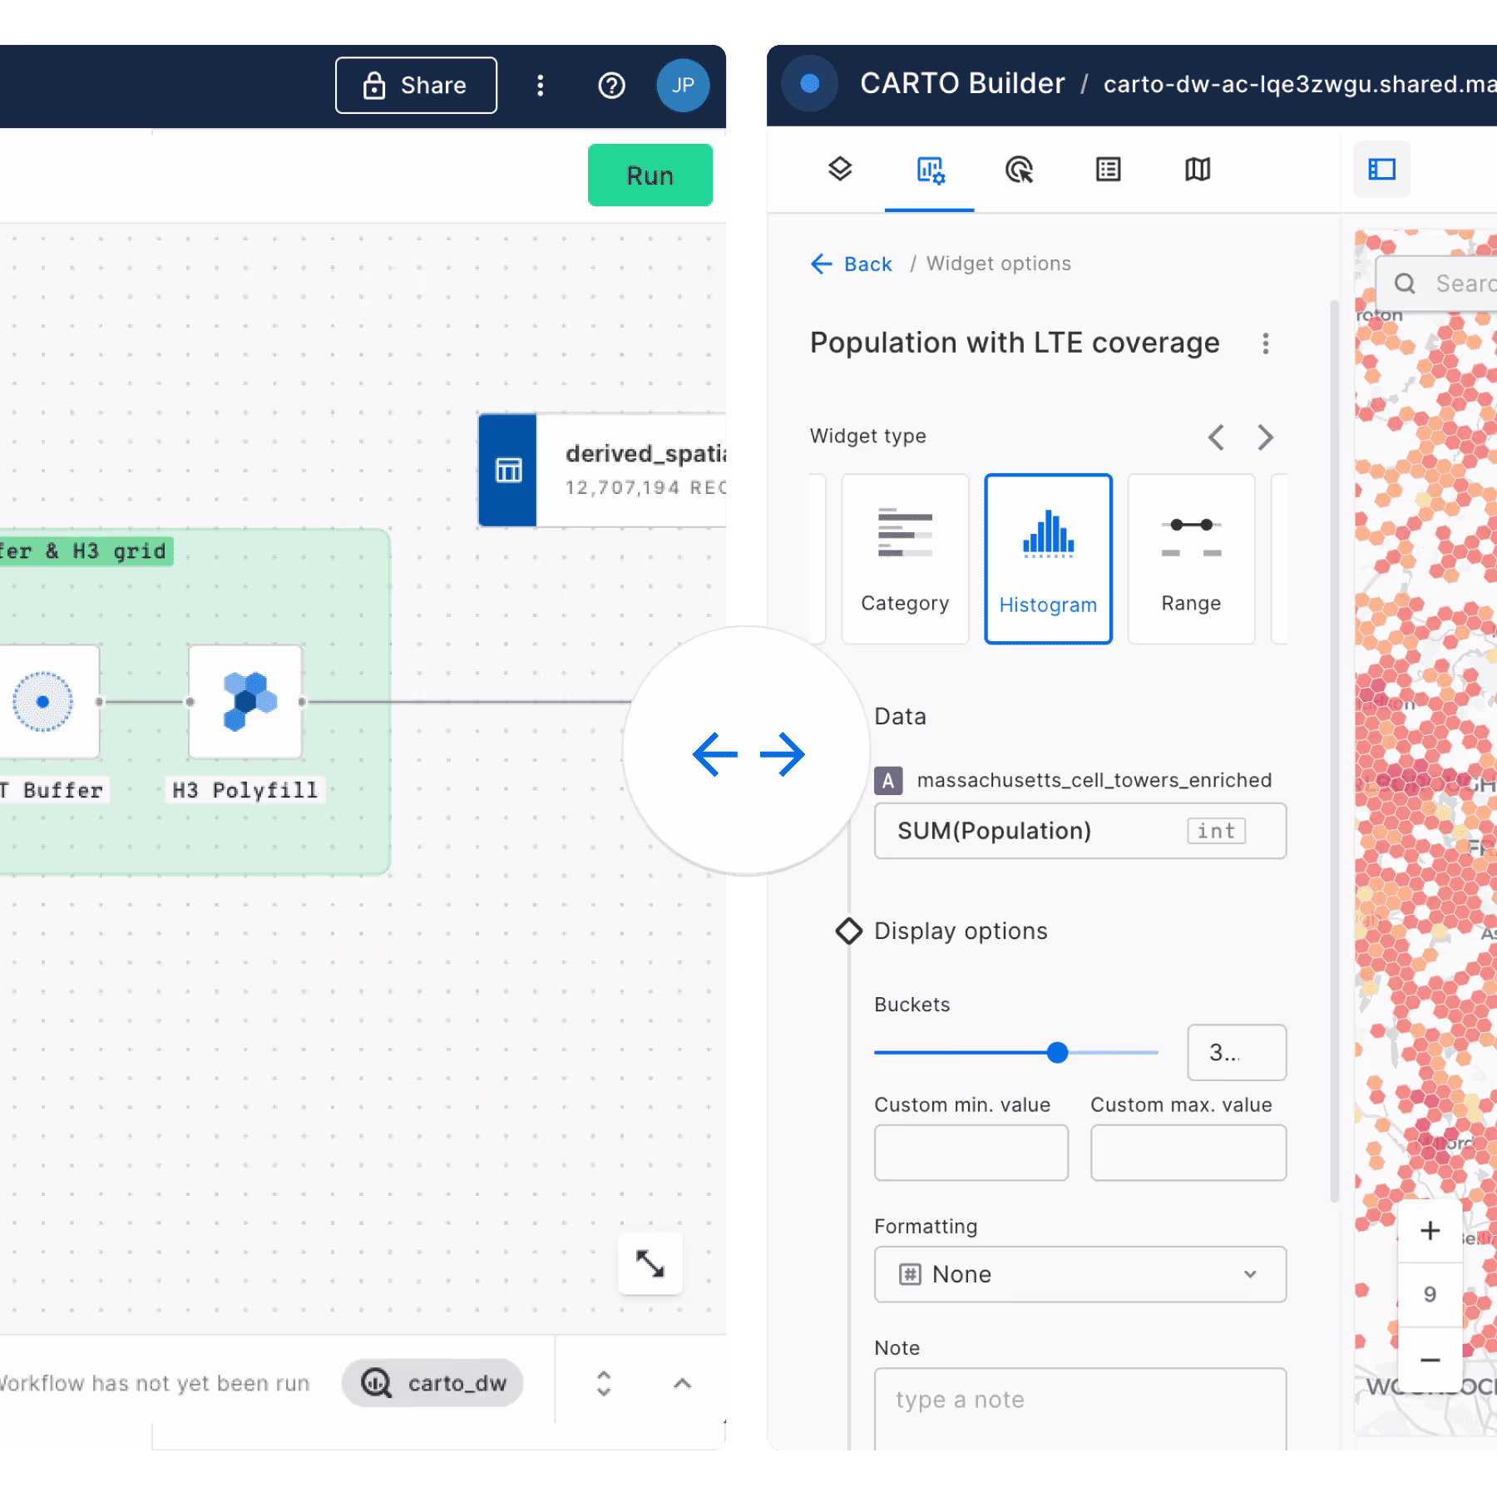The width and height of the screenshot is (1497, 1497).
Task: Click the Share button in Workflows header
Action: coord(416,85)
